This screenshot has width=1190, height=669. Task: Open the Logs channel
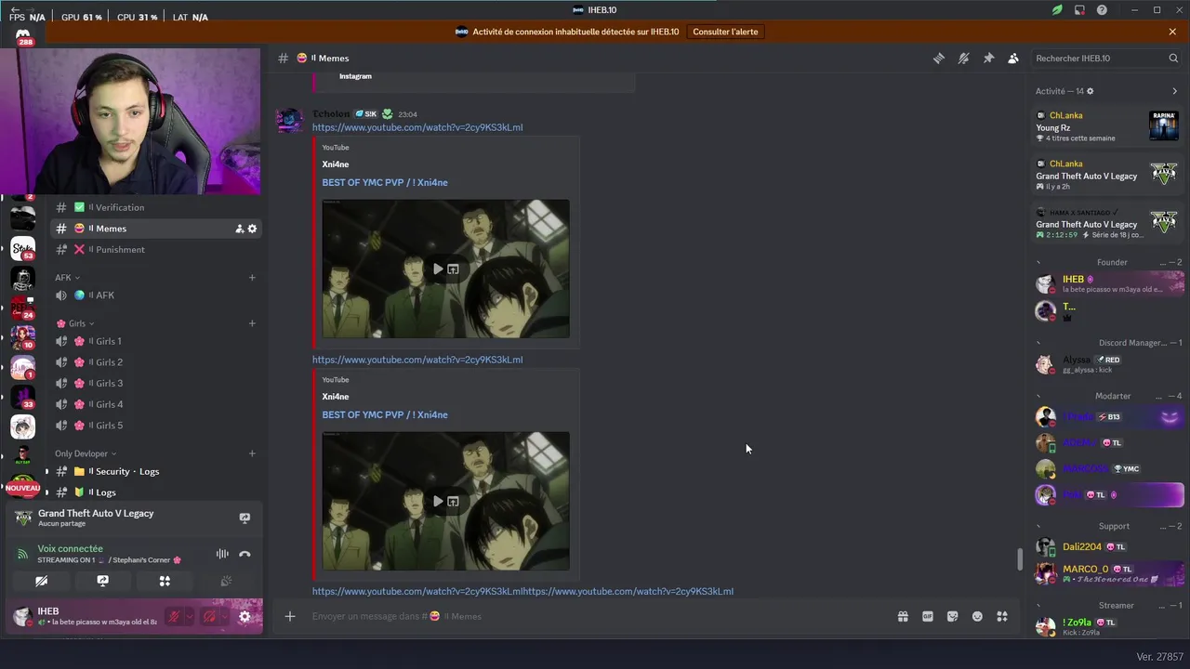[154, 492]
